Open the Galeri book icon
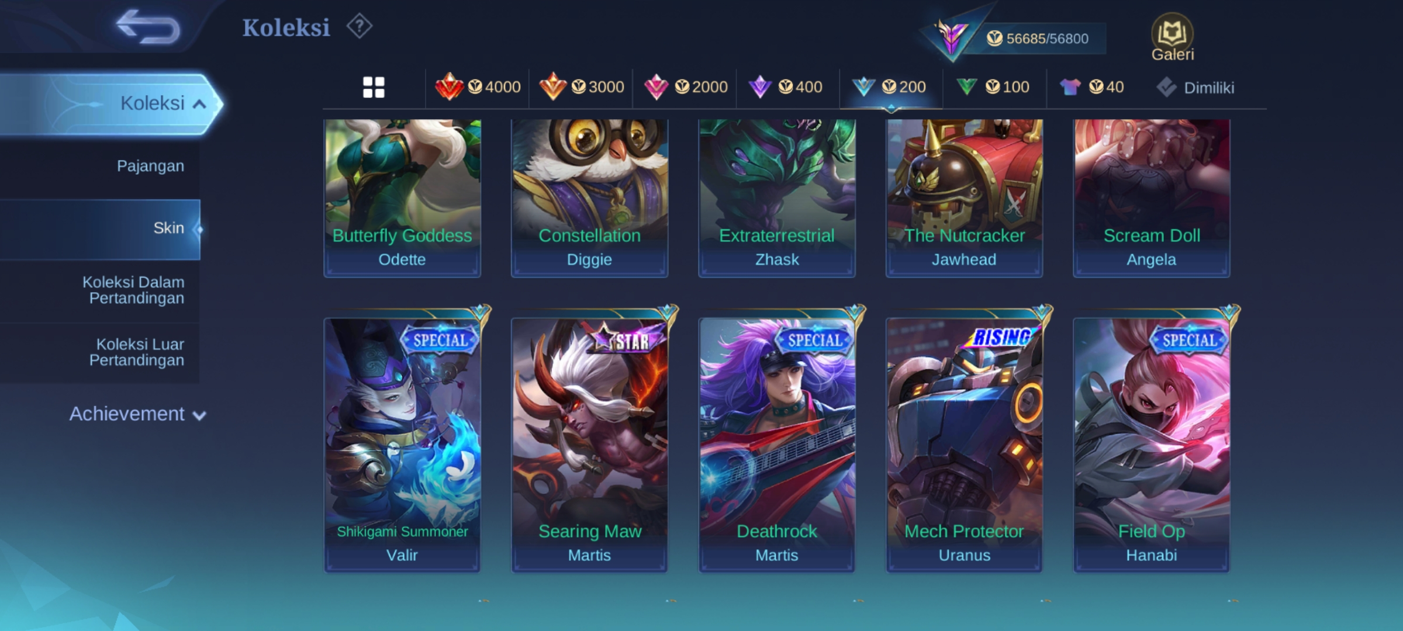Viewport: 1403px width, 631px height. tap(1172, 37)
